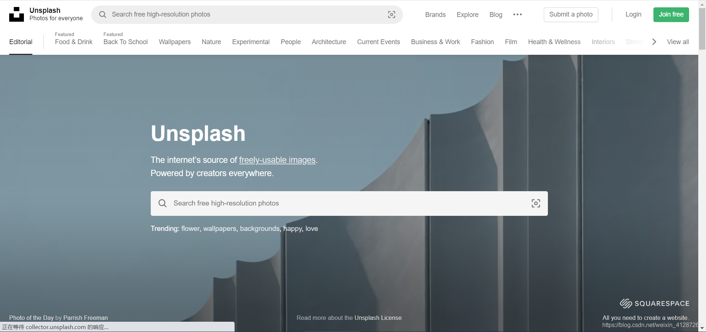Image resolution: width=706 pixels, height=332 pixels.
Task: Focus the top search photos field
Action: (x=247, y=15)
